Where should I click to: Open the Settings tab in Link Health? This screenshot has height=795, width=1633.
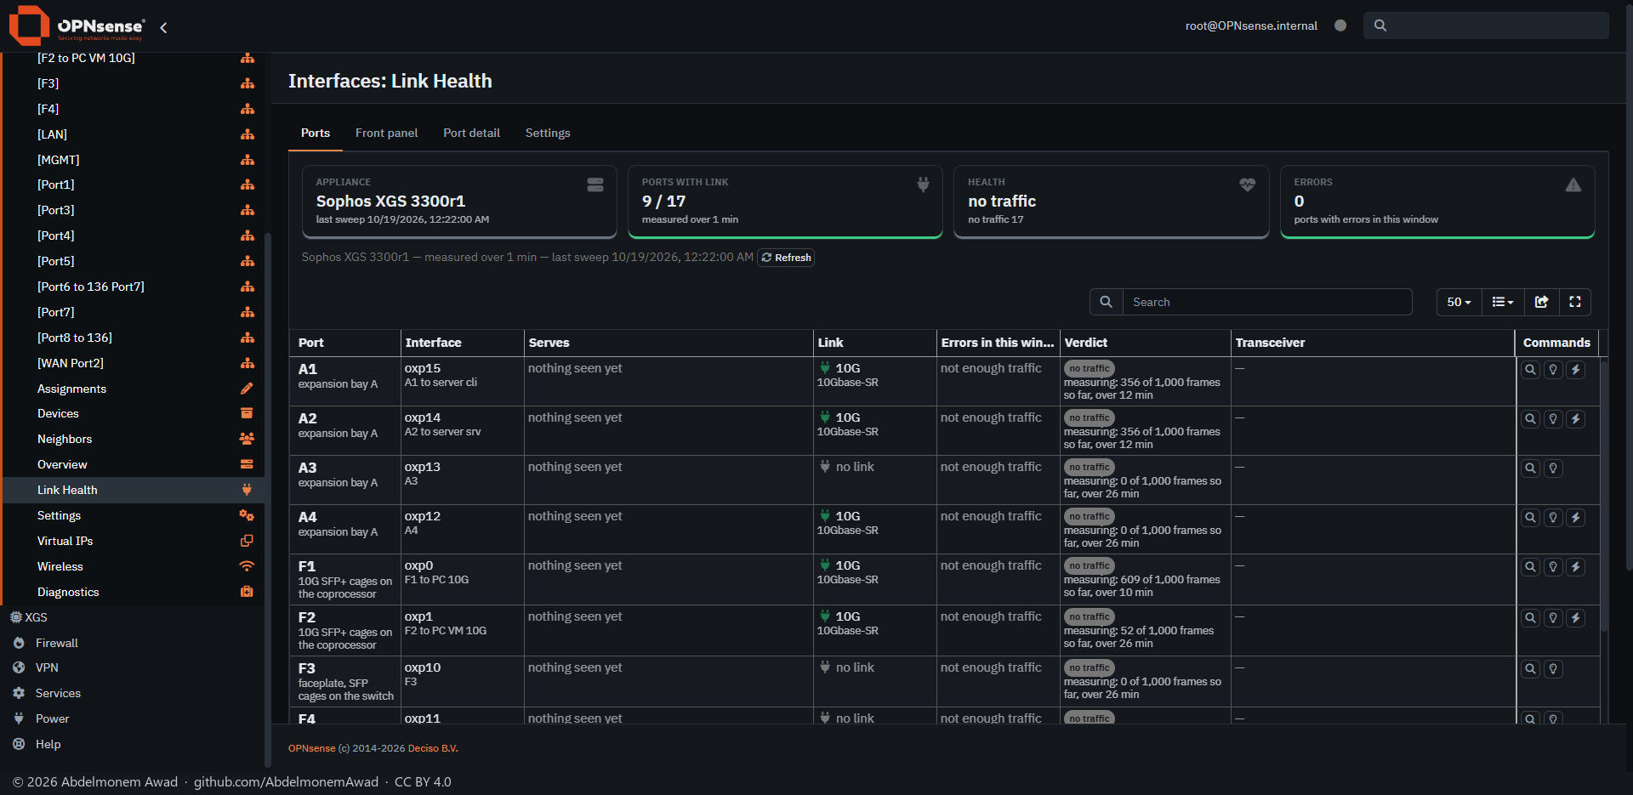pos(548,133)
